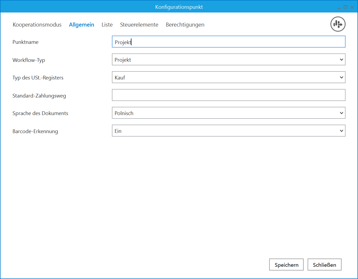Click the Schließen button

click(324, 265)
